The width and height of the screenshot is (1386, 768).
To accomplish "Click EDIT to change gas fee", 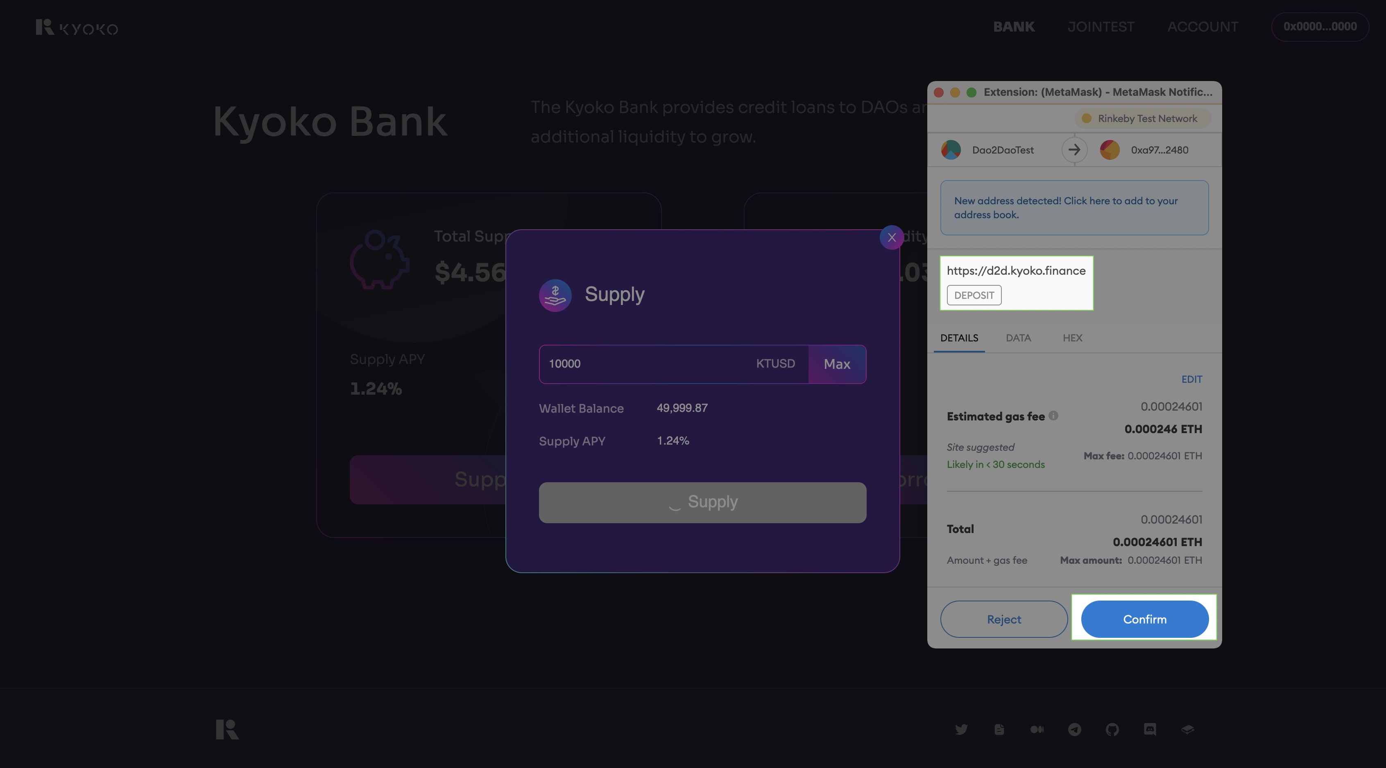I will [1191, 379].
